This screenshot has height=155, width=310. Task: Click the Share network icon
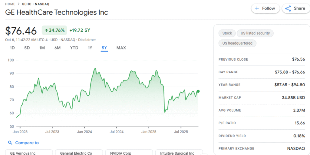[288, 8]
